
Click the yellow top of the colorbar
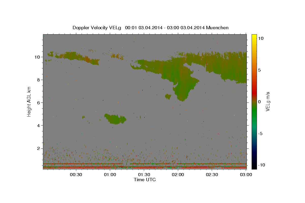pyautogui.click(x=254, y=37)
